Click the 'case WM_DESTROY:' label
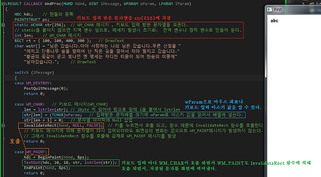 33,83
